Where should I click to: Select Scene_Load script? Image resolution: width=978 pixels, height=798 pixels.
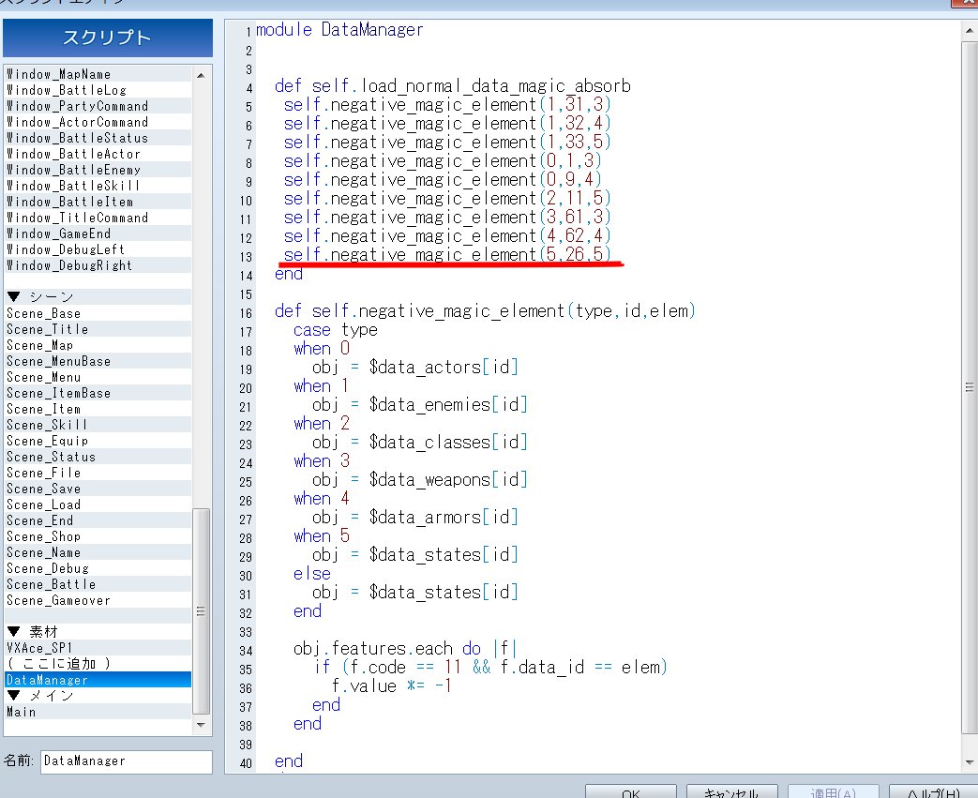(x=98, y=504)
